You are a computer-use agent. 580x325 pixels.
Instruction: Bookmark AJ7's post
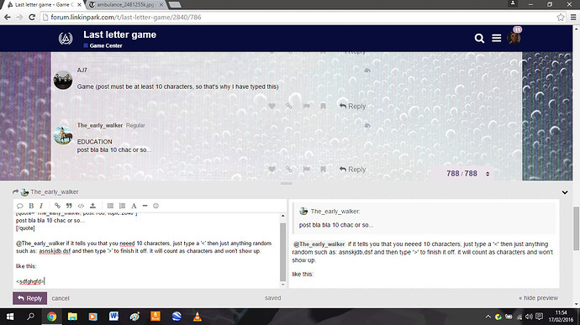click(x=323, y=106)
